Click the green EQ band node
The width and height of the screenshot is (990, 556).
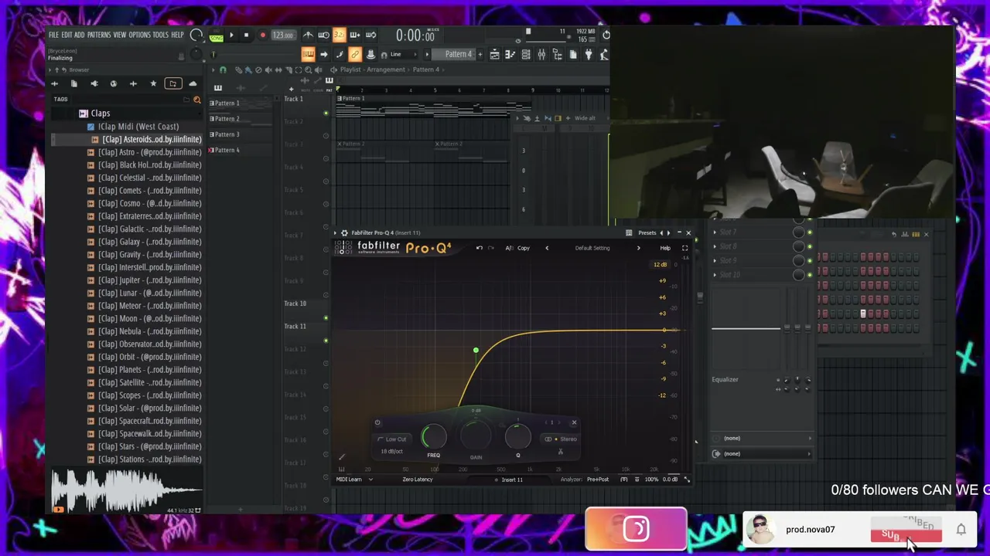click(x=476, y=351)
